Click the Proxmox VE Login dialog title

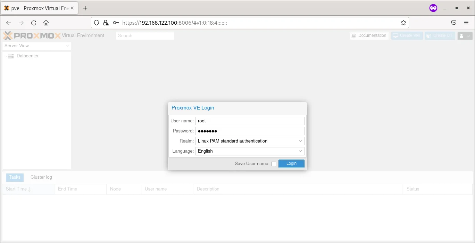[x=193, y=108]
